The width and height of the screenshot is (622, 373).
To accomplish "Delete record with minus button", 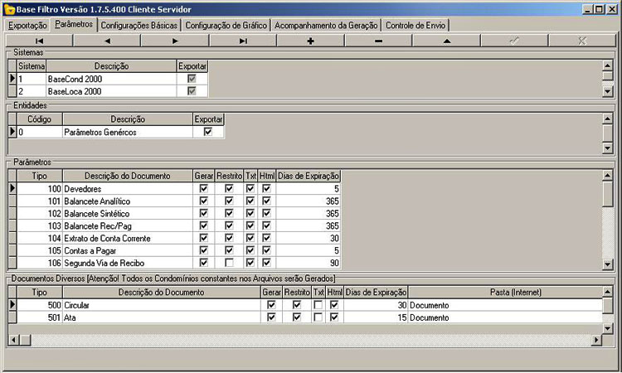I will click(x=378, y=40).
